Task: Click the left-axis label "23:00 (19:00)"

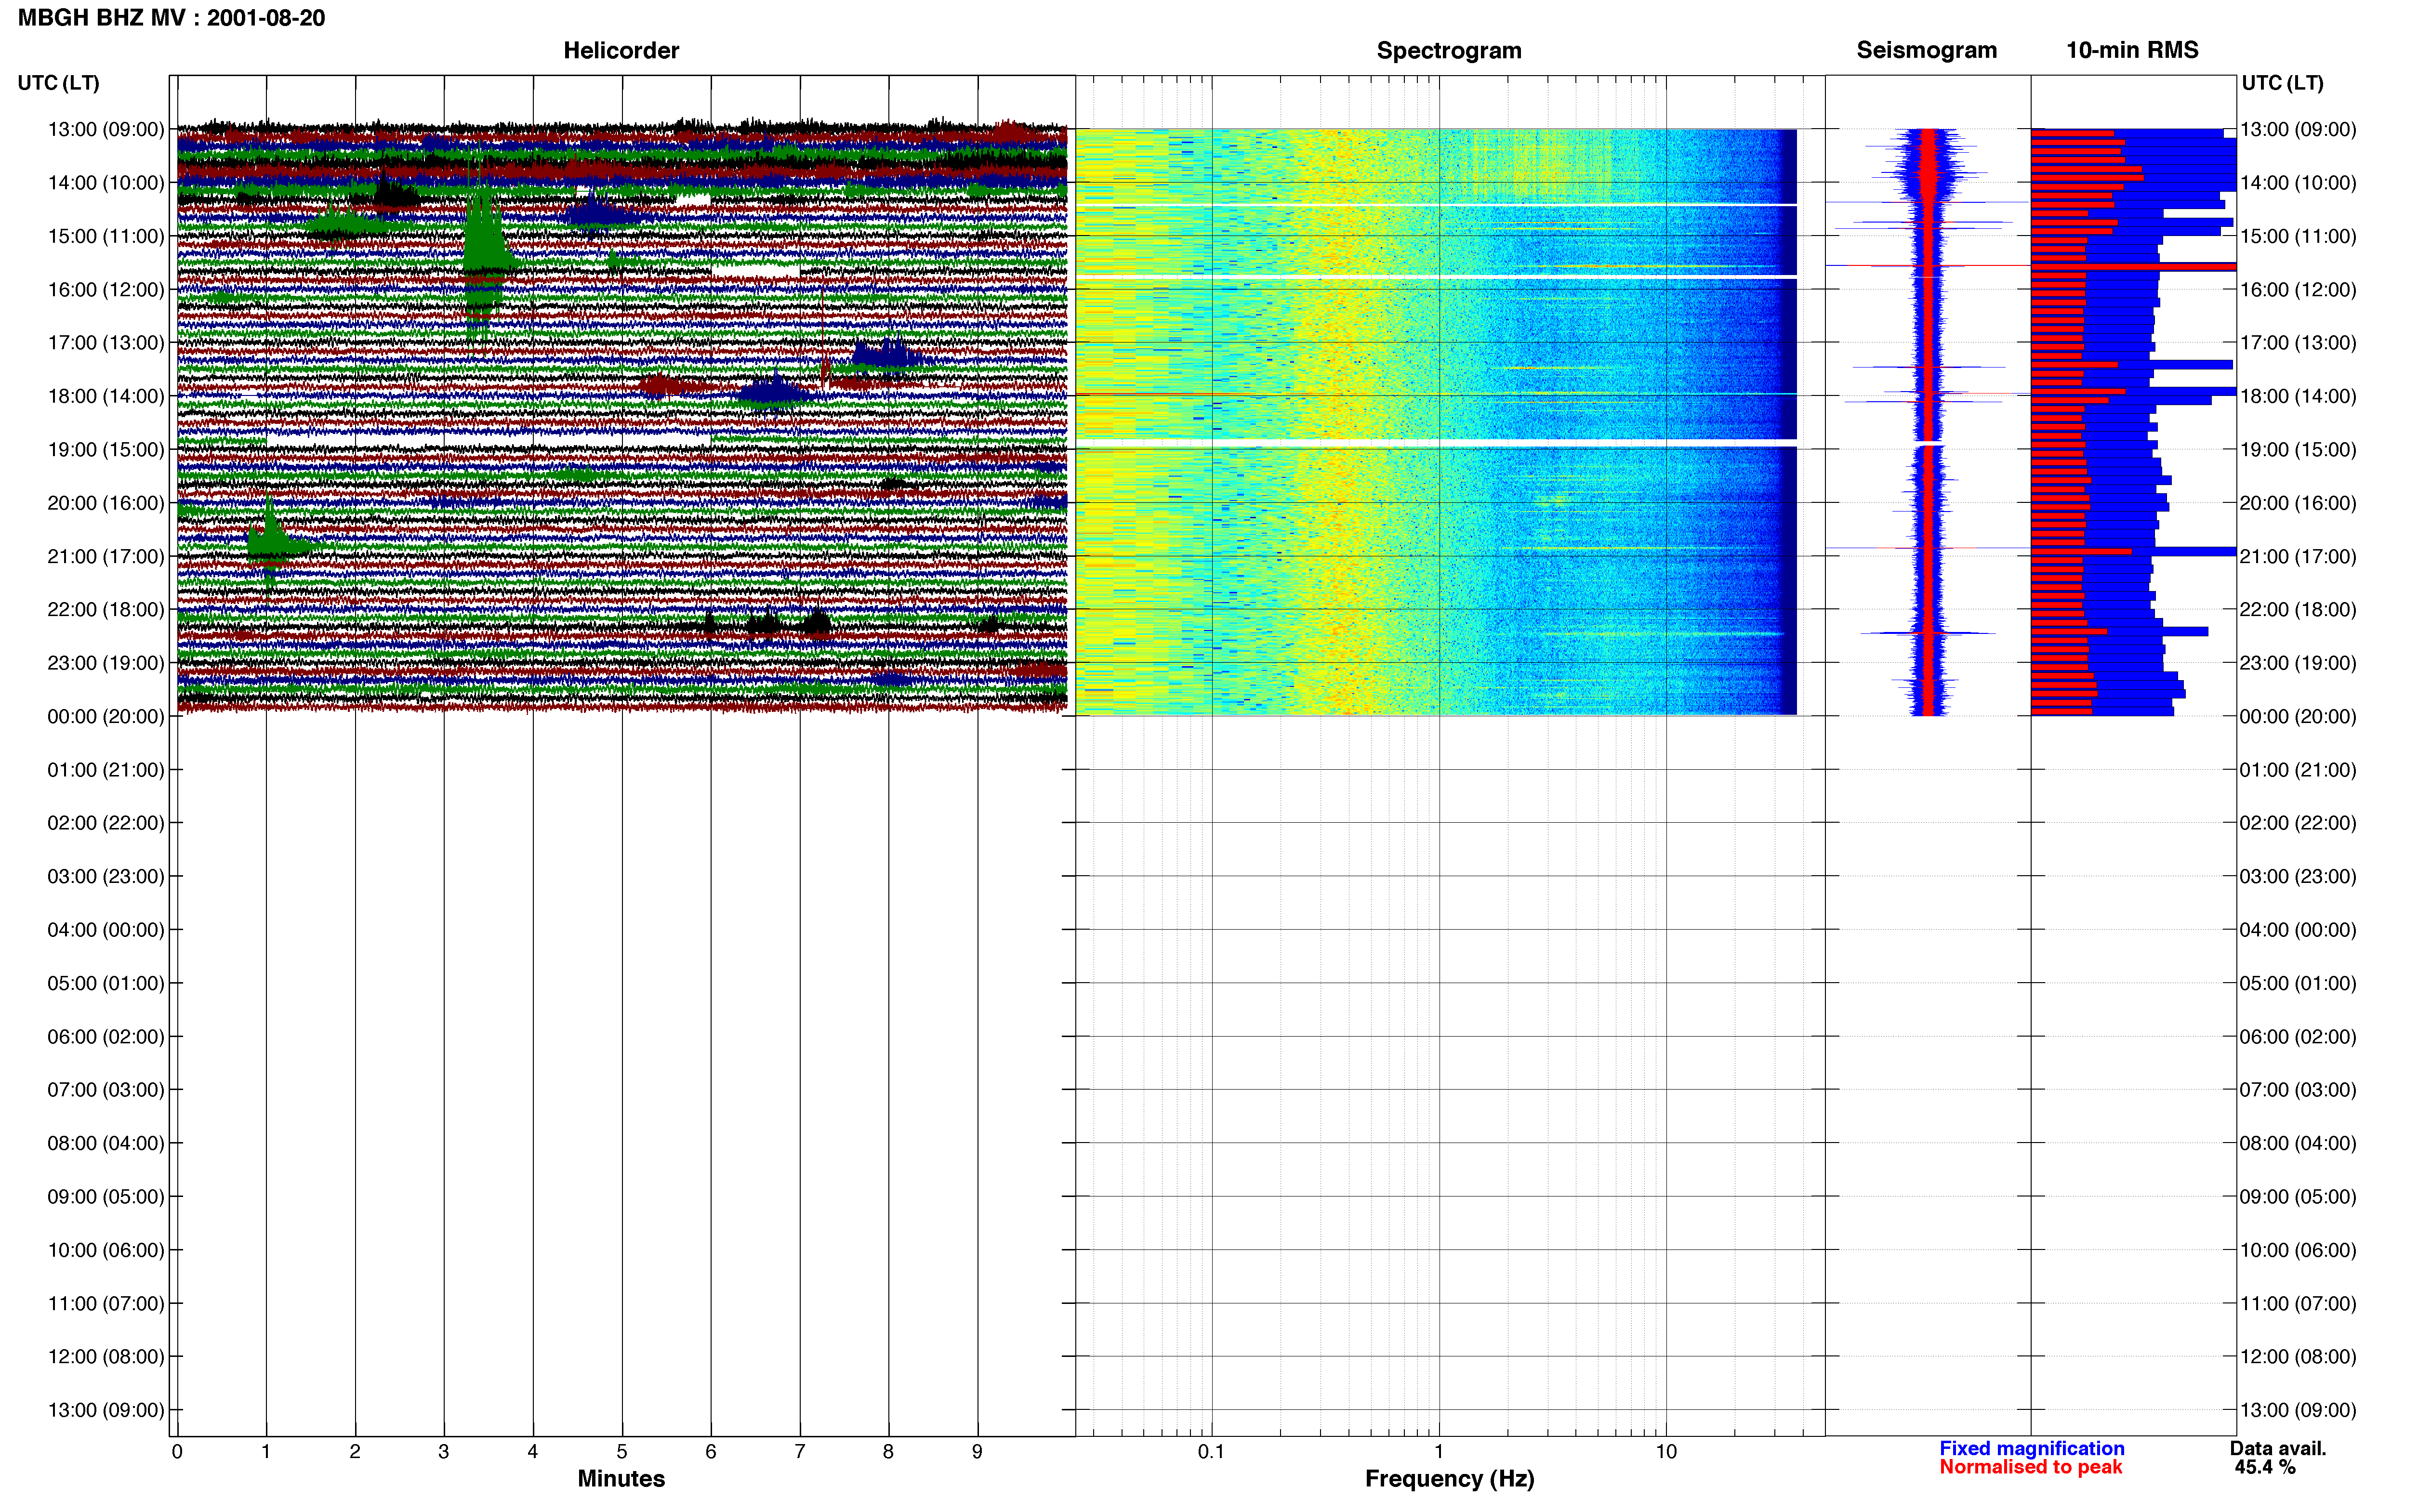Action: tap(106, 663)
